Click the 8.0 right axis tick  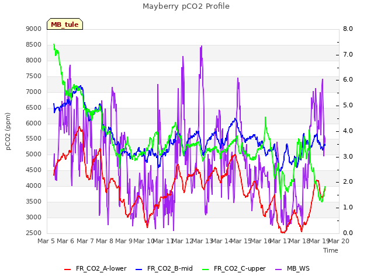click(x=348, y=29)
